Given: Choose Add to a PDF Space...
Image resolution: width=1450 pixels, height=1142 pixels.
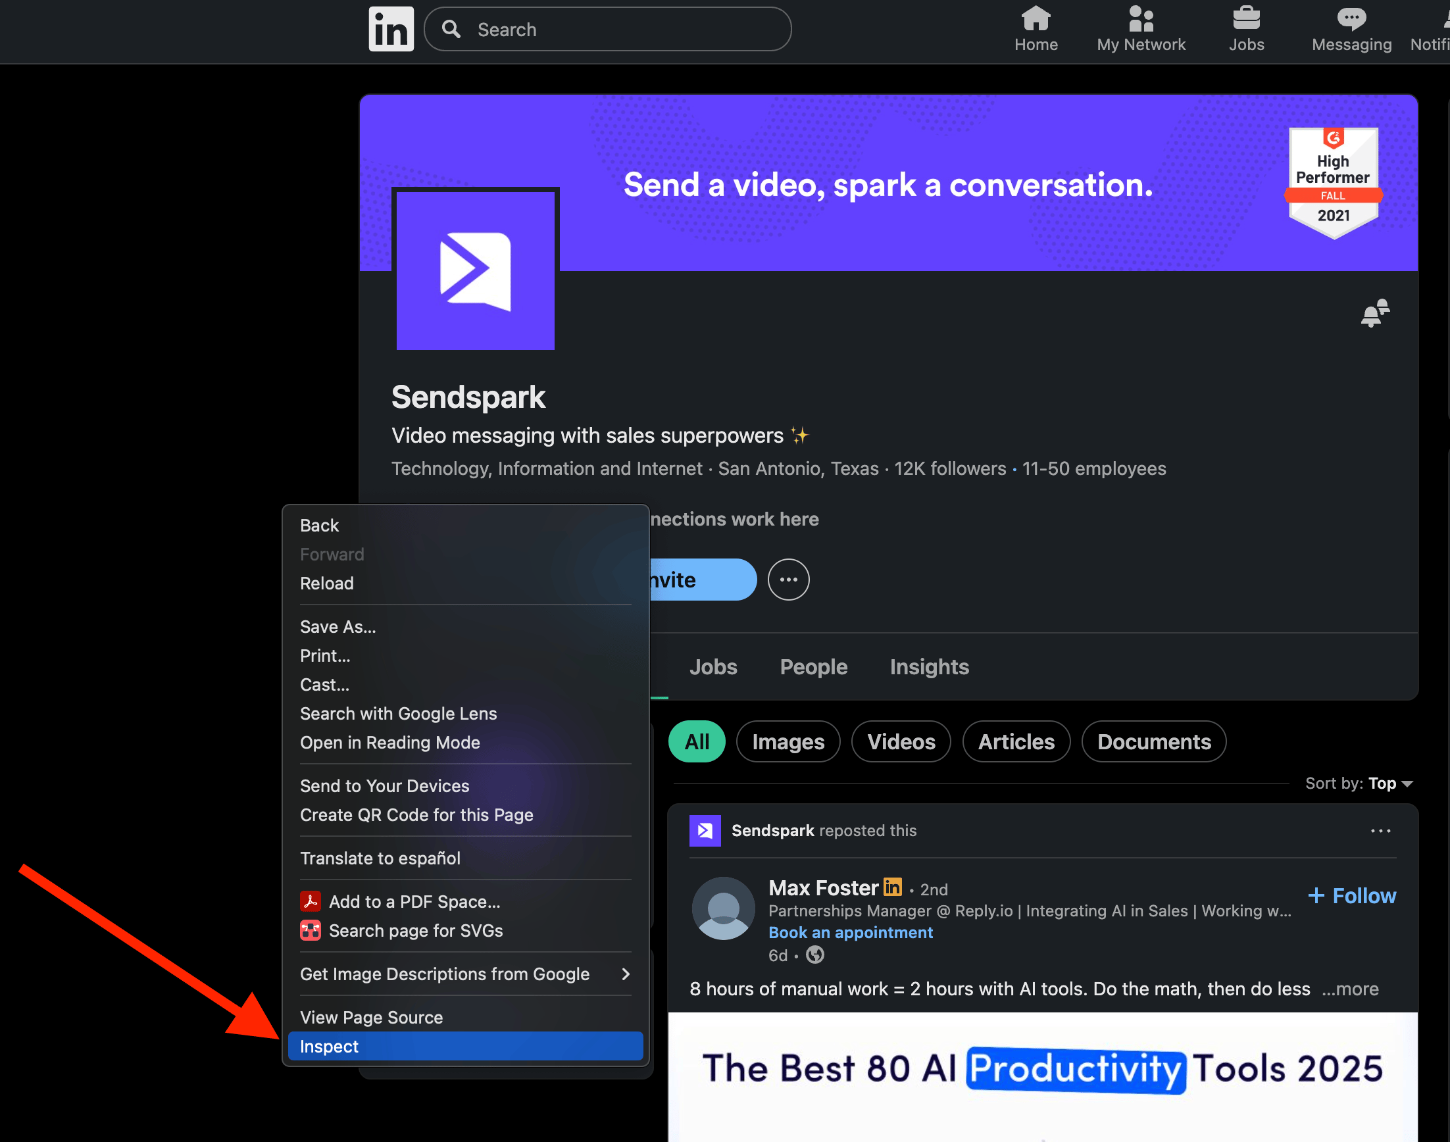Looking at the screenshot, I should (465, 901).
